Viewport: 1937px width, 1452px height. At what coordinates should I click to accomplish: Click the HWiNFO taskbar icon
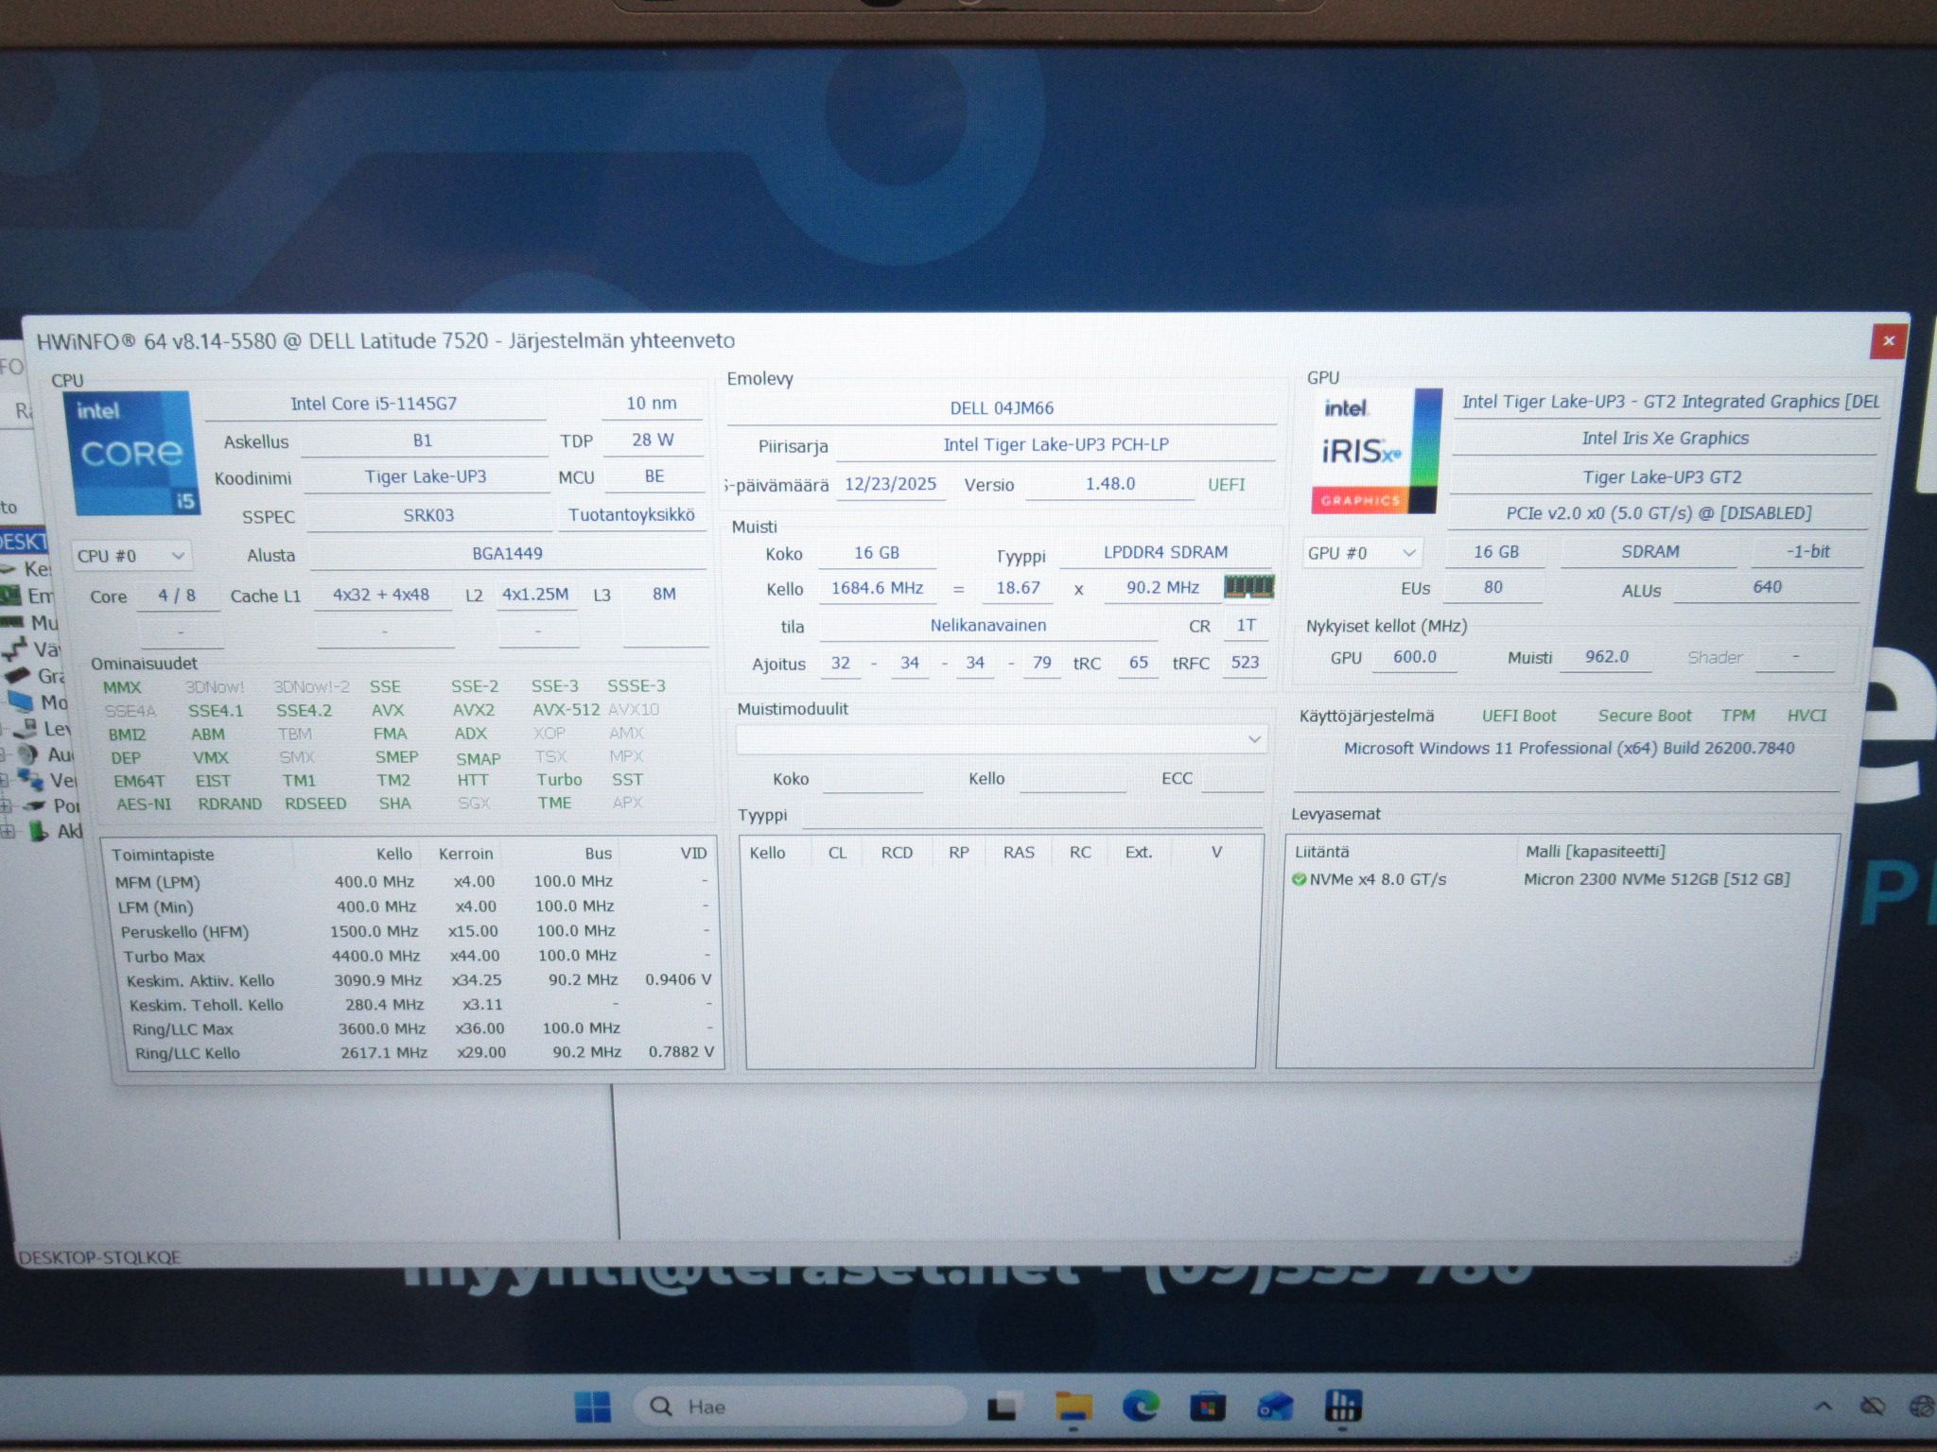(1343, 1407)
